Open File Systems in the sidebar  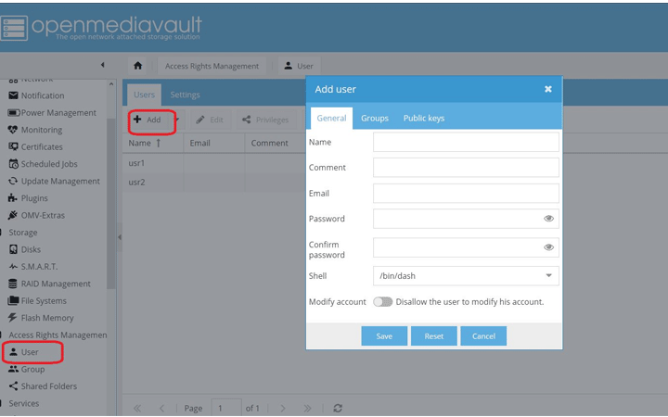coord(37,300)
